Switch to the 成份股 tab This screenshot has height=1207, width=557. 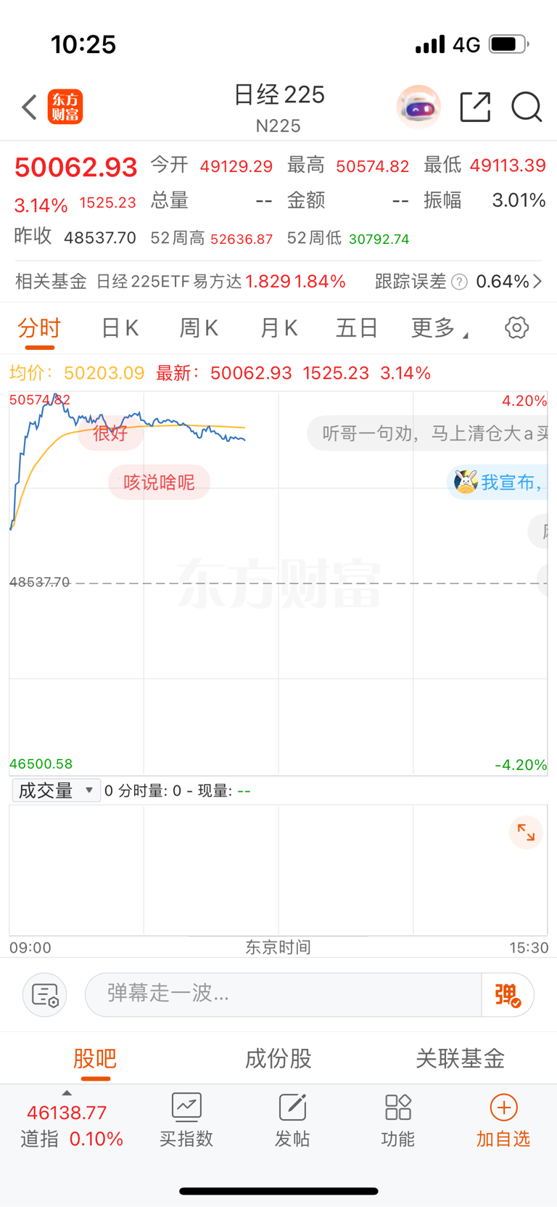click(x=278, y=1058)
